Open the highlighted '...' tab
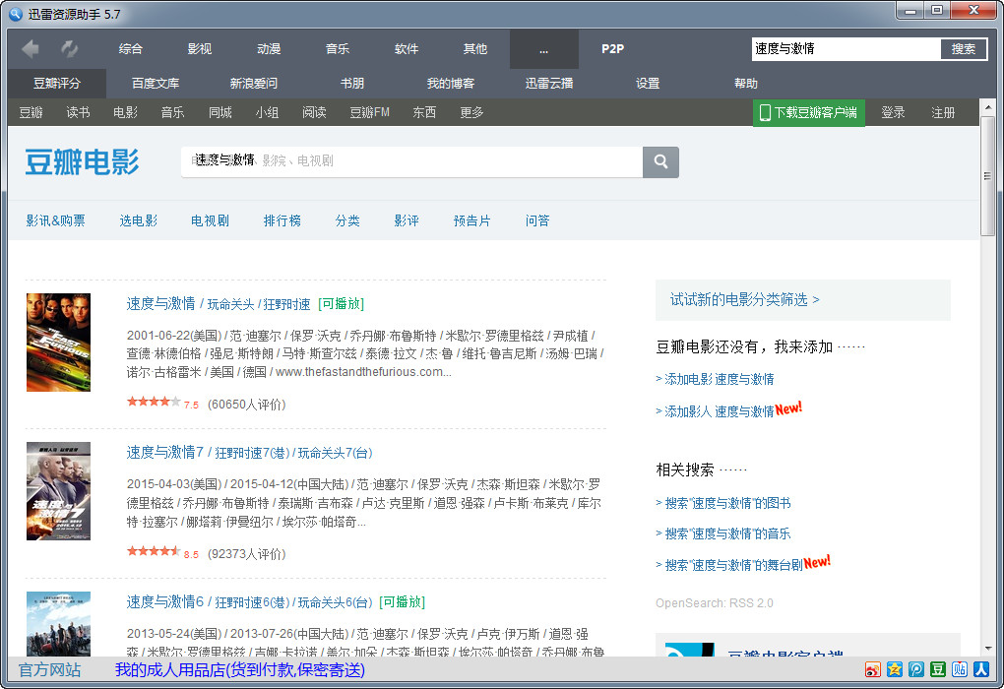1004x689 pixels. 544,49
